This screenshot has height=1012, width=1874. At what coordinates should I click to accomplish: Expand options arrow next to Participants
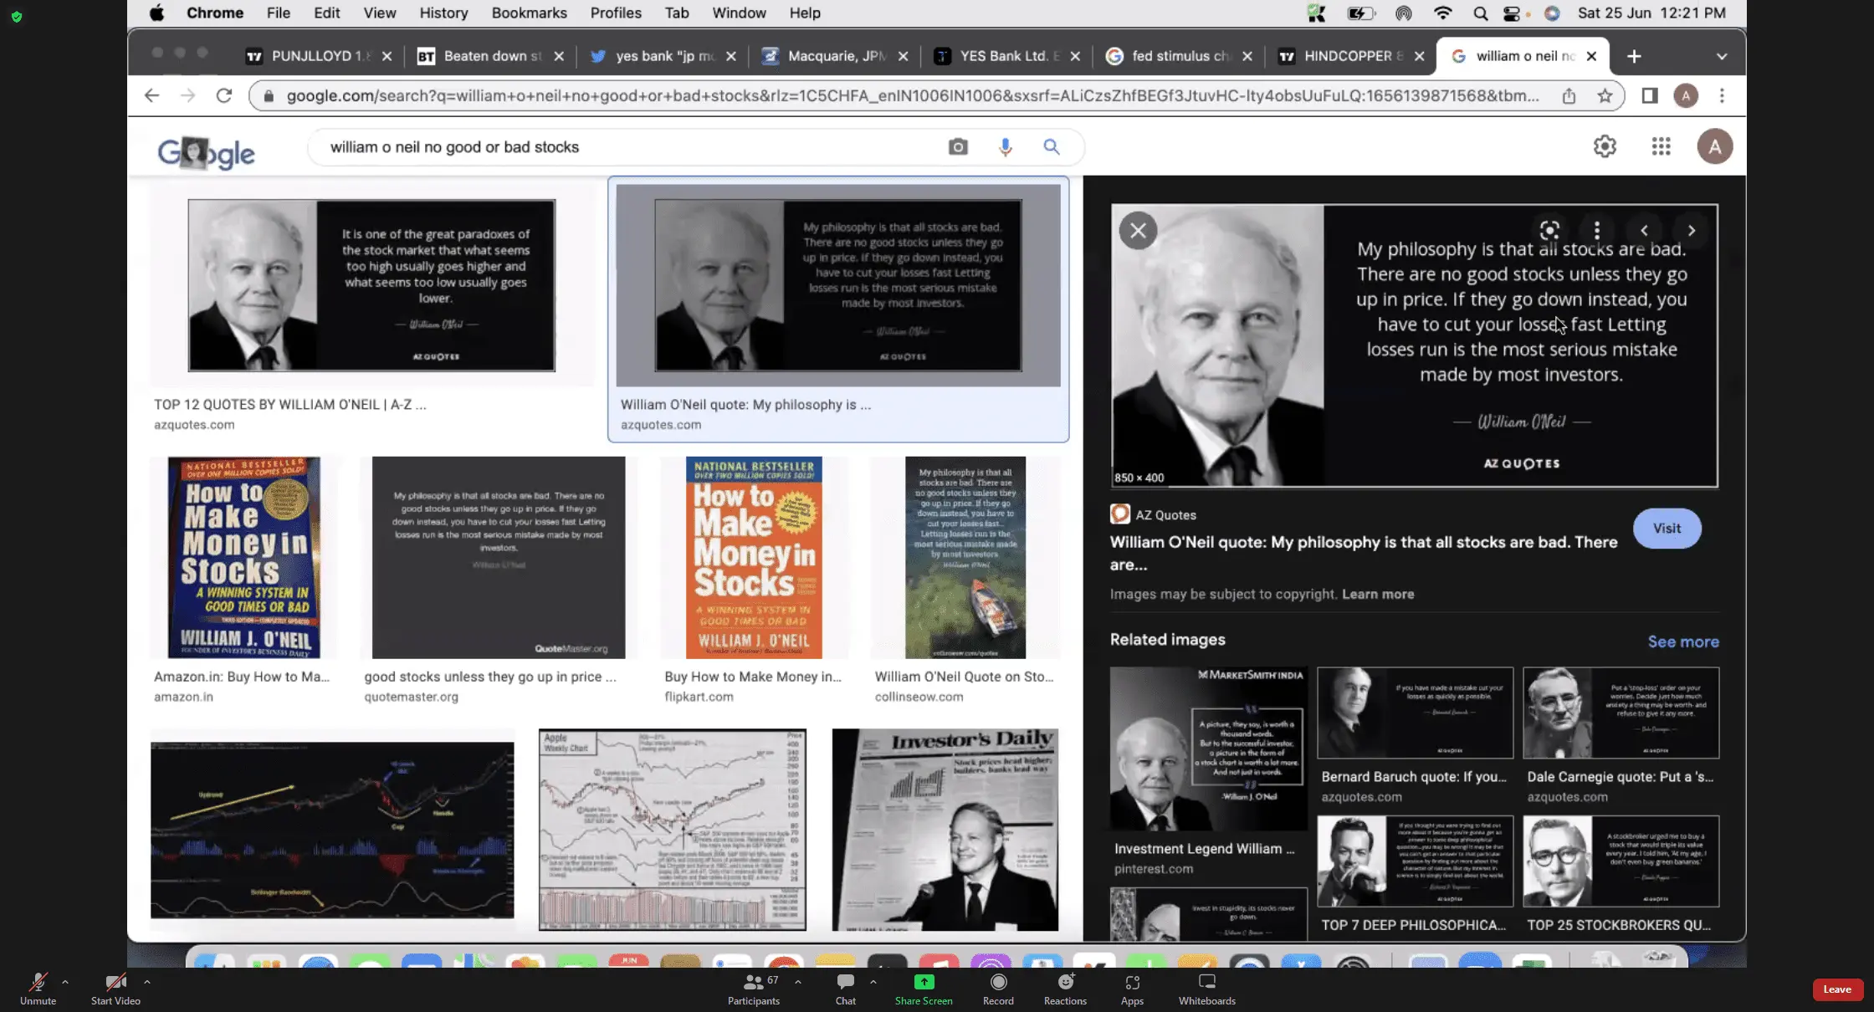tap(797, 982)
